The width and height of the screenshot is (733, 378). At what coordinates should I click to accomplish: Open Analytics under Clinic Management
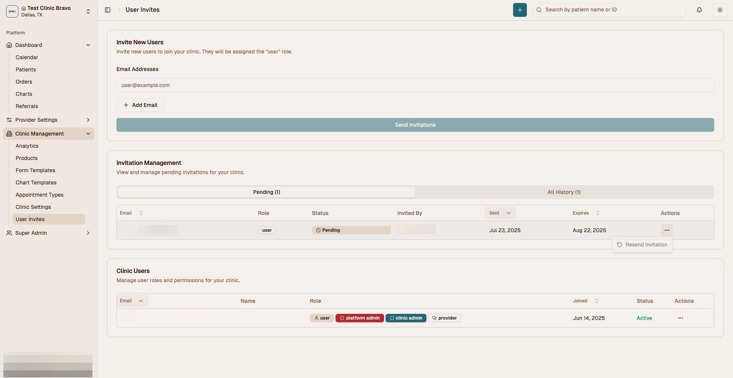coord(27,146)
